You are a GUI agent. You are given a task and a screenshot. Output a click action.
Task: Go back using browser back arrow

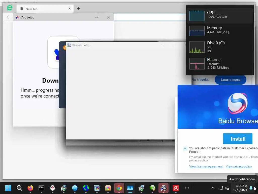[x=8, y=17]
